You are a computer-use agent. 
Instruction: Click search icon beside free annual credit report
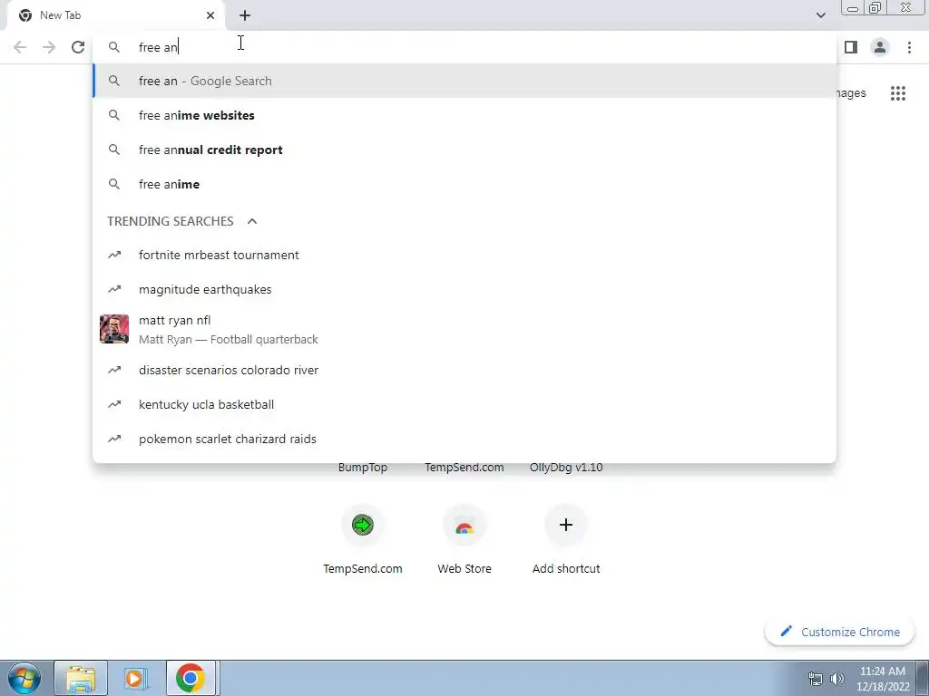tap(114, 150)
